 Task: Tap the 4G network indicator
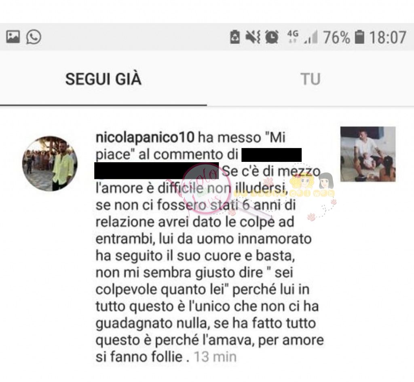pos(293,36)
